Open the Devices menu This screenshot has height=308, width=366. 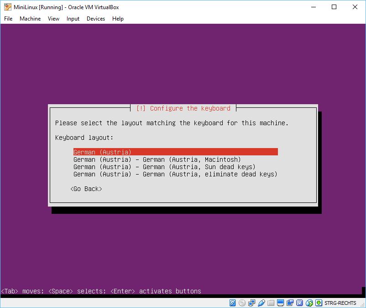(x=96, y=19)
